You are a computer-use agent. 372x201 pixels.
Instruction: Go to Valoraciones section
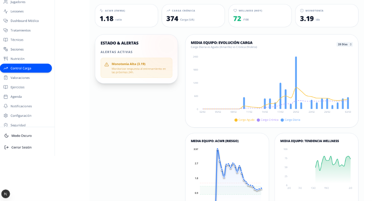click(x=20, y=78)
